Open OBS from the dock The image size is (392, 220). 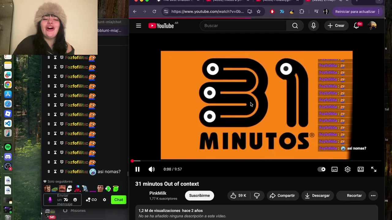click(8, 167)
